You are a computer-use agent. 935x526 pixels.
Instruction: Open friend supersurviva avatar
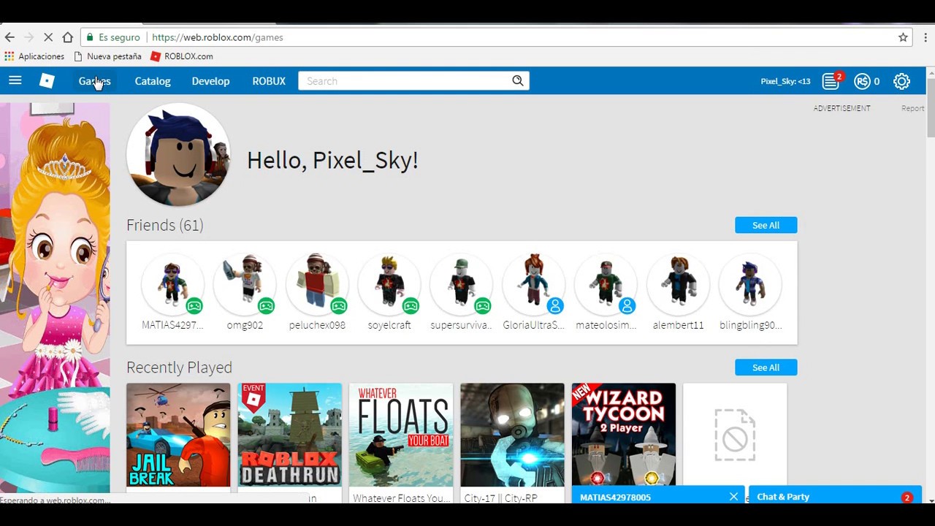(462, 283)
